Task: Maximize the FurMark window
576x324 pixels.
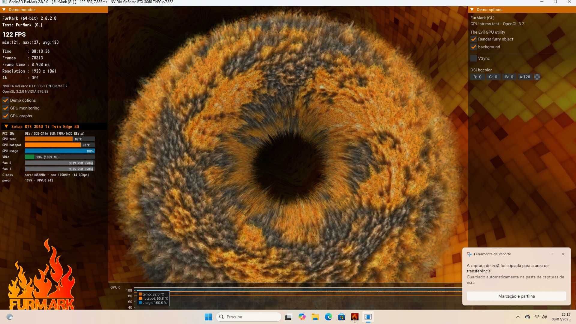Action: point(555,2)
